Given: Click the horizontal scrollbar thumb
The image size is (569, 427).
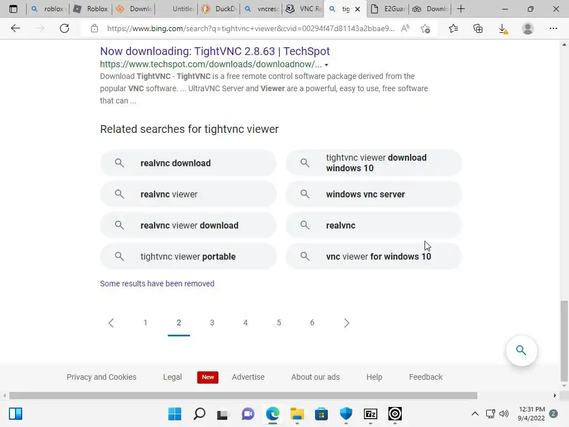Looking at the screenshot, I should pyautogui.click(x=243, y=395).
